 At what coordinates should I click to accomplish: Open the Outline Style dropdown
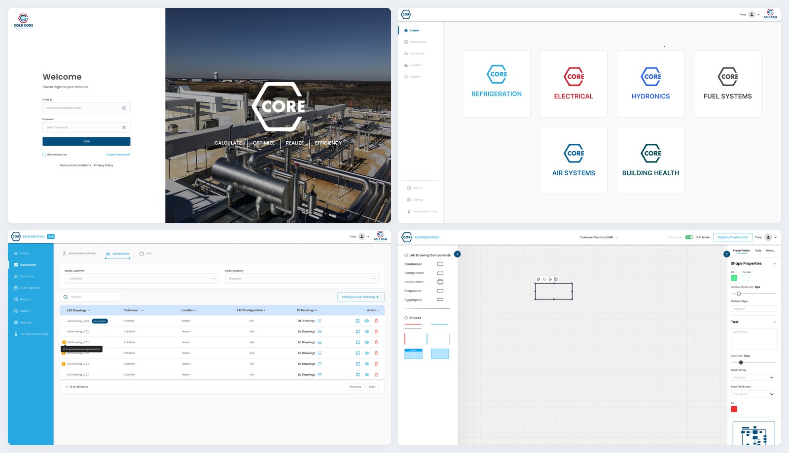pos(753,309)
